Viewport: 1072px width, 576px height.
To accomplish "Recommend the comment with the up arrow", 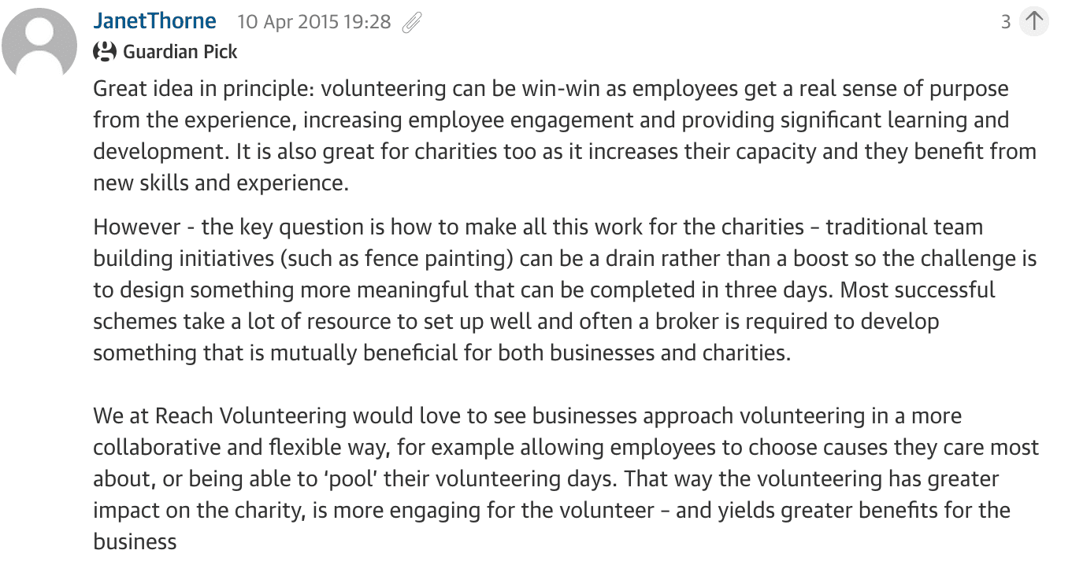I will (1034, 21).
